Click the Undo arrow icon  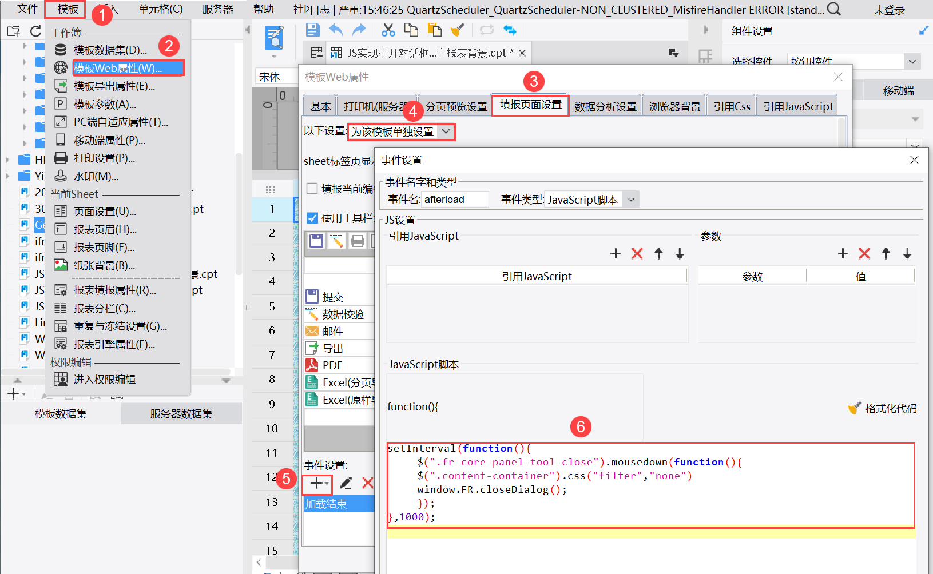click(336, 30)
